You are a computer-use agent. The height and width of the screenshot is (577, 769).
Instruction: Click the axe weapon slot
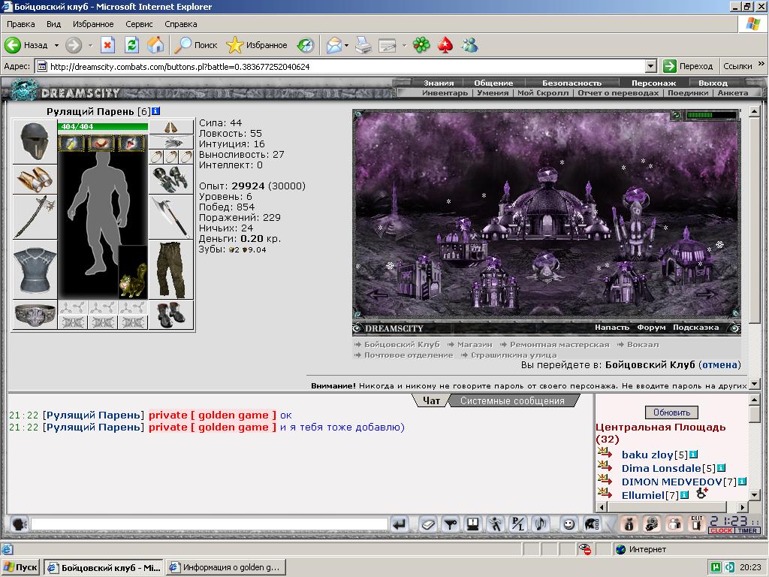(171, 217)
